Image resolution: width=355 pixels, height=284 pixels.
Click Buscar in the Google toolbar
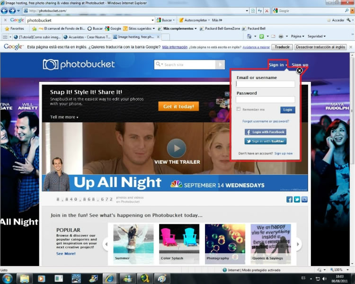(x=165, y=20)
